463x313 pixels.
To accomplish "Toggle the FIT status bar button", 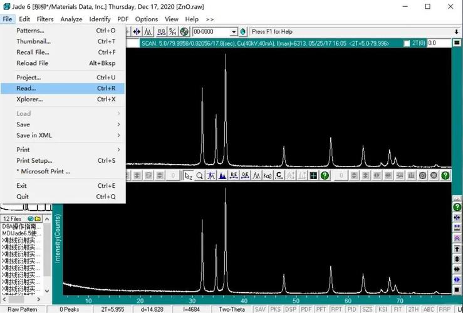I will (x=398, y=309).
